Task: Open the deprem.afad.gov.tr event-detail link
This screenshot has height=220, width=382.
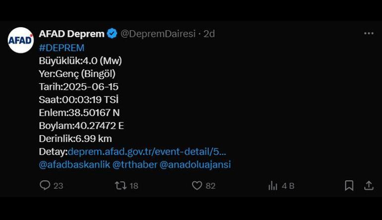Action: [147, 151]
